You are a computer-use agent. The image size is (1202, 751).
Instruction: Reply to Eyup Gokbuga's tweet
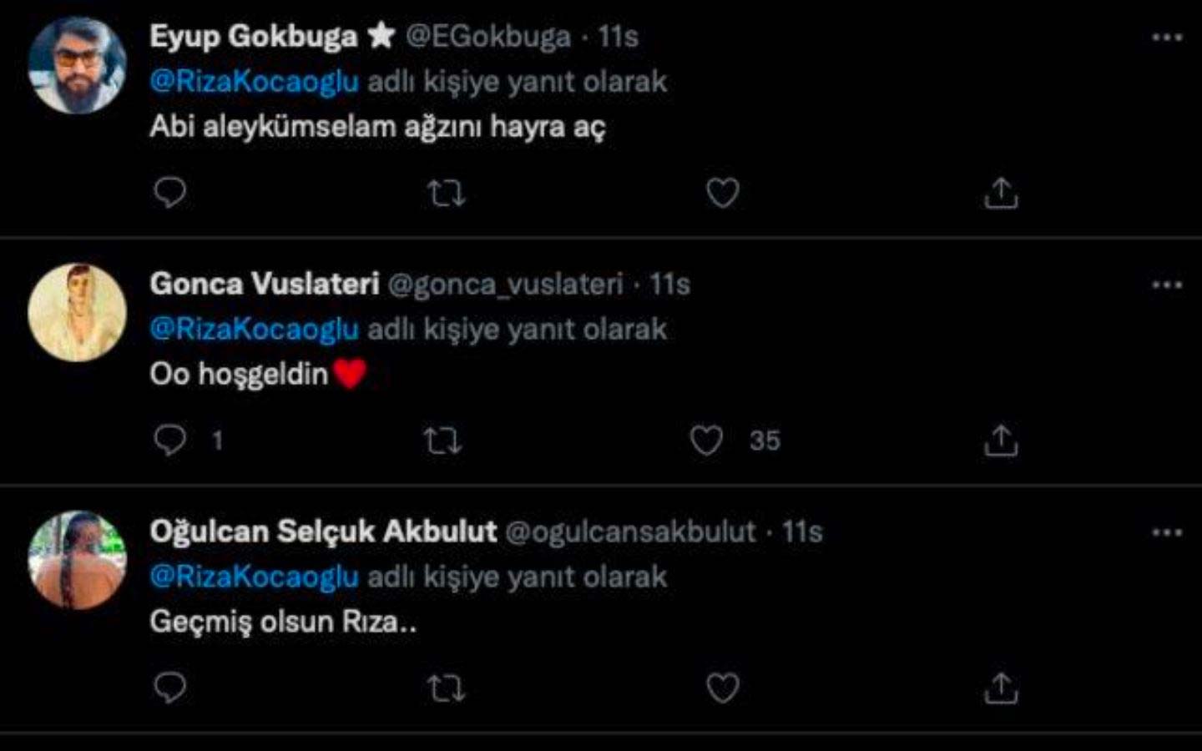[x=169, y=193]
